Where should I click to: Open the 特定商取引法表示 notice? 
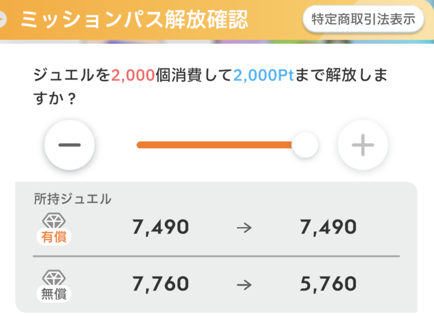(363, 19)
